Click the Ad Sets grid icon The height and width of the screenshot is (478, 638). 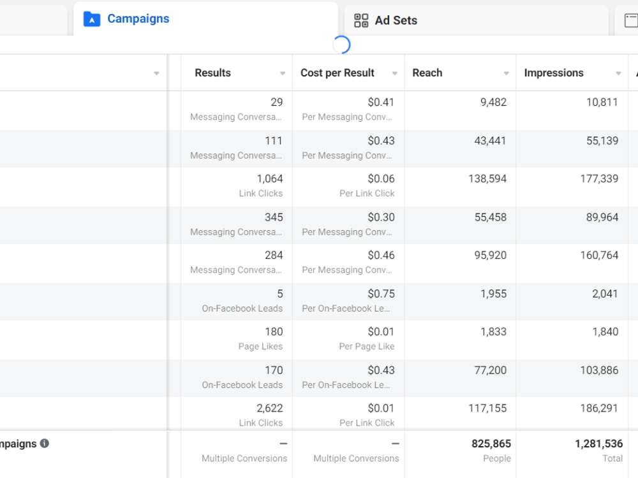click(x=361, y=20)
